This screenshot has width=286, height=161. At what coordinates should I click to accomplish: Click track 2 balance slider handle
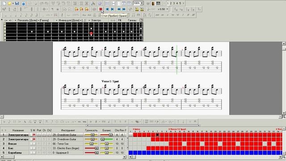point(102,139)
